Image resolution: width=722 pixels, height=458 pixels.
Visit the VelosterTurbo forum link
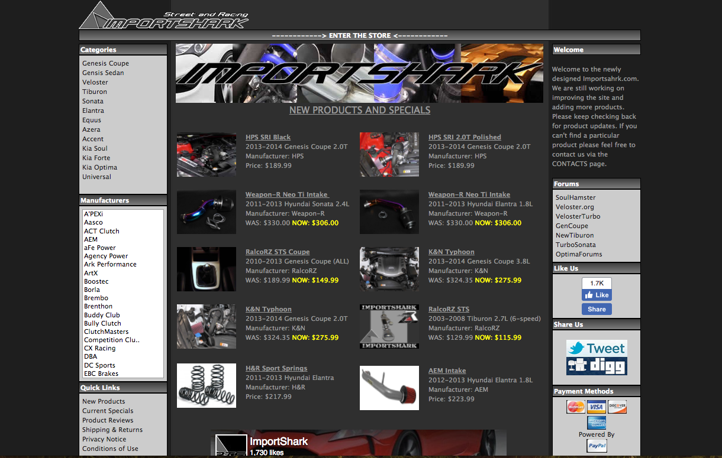tap(578, 216)
